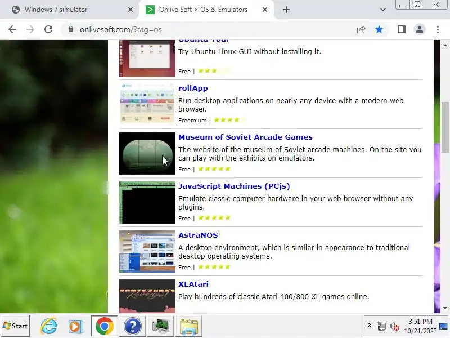Image resolution: width=450 pixels, height=338 pixels.
Task: Click the 'Free' label under AstraNOS
Action: tap(184, 267)
